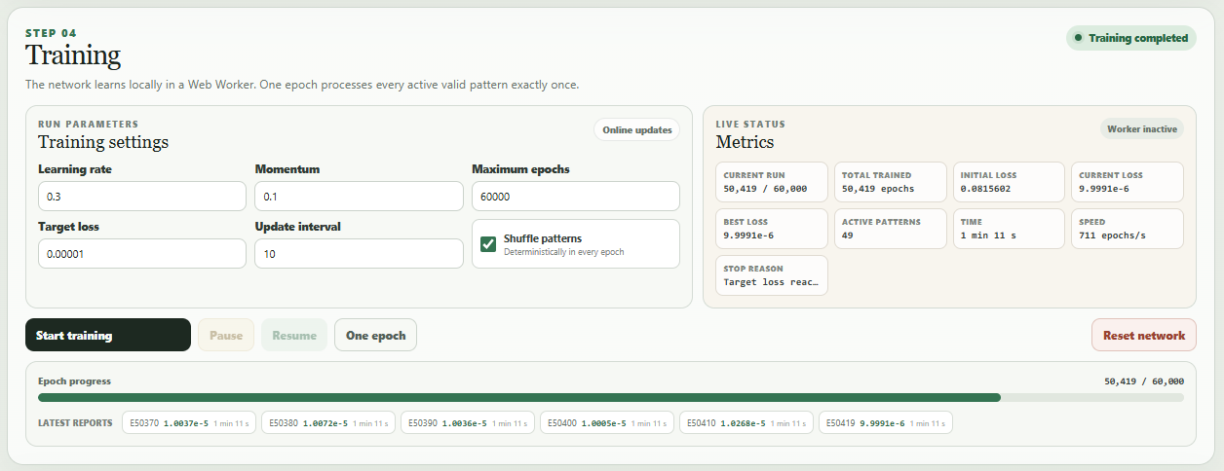Image resolution: width=1224 pixels, height=471 pixels.
Task: Click the Worker inactive status badge
Action: coord(1142,128)
